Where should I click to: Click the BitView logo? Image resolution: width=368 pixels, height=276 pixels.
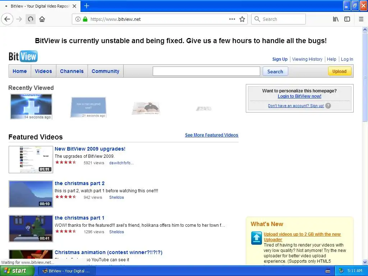coord(23,56)
